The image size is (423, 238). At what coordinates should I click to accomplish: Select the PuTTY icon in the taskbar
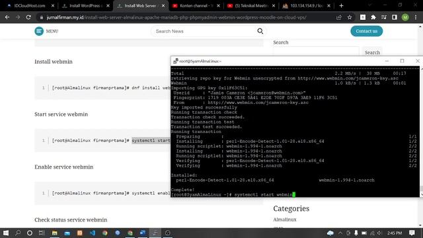tap(155, 233)
